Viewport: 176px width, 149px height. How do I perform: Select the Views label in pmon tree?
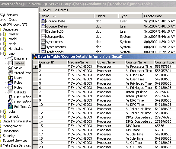[x=18, y=68]
